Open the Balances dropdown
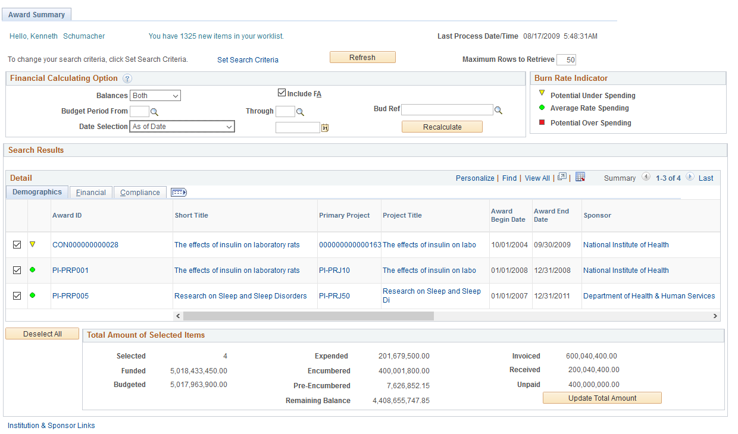The image size is (738, 434). point(155,96)
